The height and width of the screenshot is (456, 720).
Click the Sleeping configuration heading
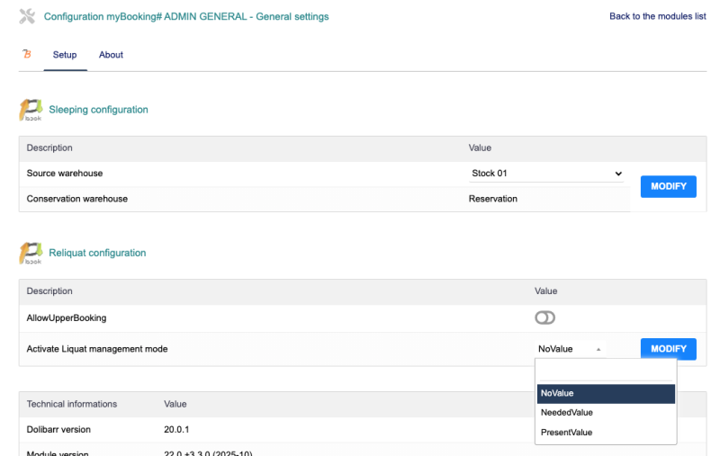98,110
